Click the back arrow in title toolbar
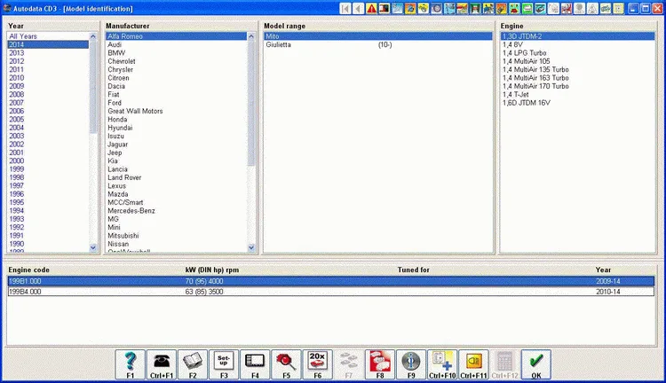 coord(359,8)
